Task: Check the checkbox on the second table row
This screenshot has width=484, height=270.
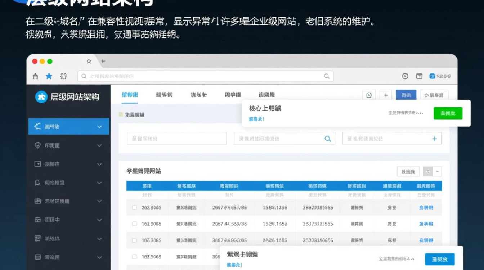Action: [x=134, y=224]
